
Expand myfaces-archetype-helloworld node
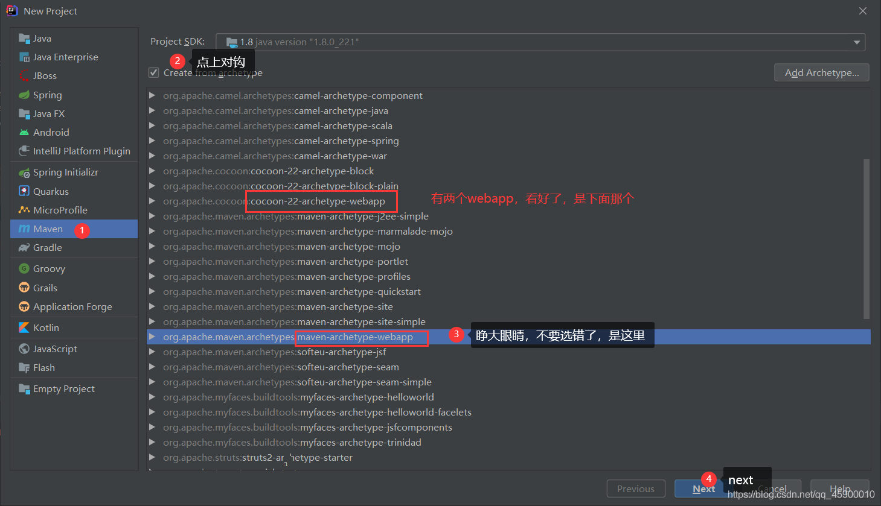point(152,397)
